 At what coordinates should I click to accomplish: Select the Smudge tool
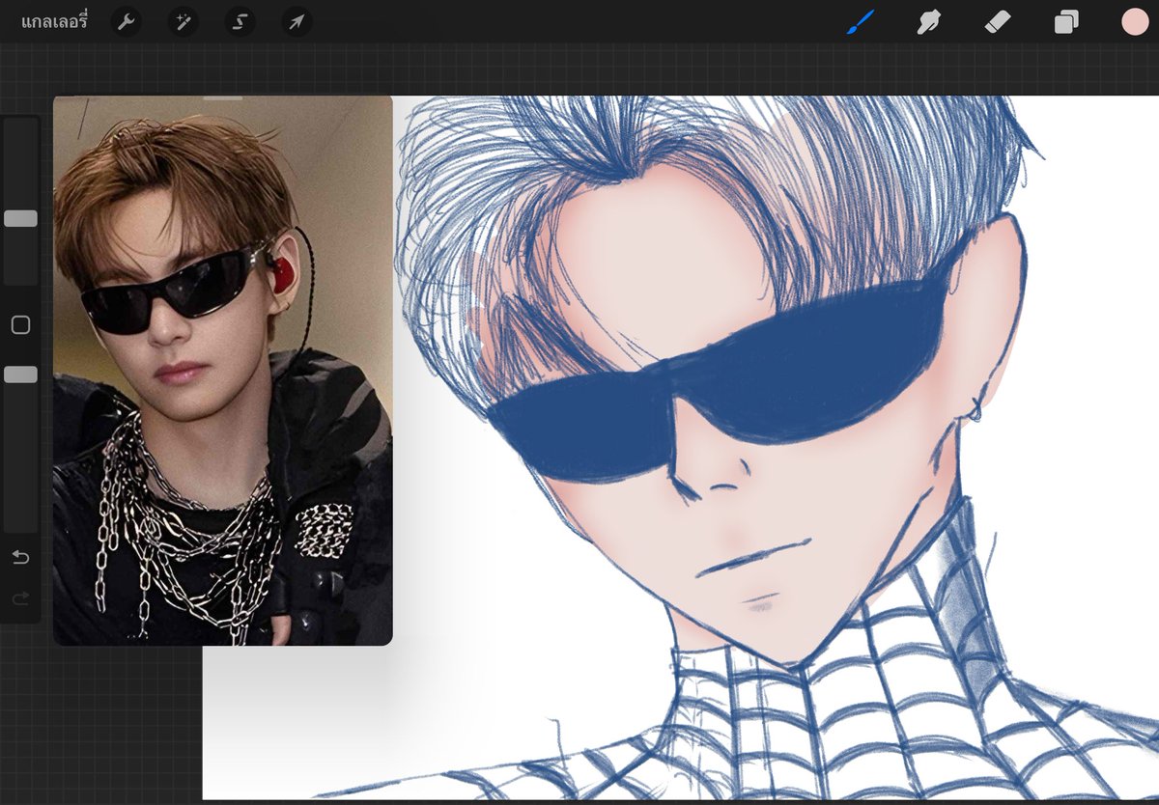[x=928, y=22]
